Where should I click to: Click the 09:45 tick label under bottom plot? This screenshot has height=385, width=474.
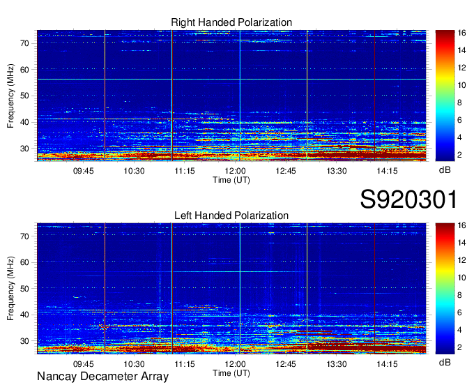click(x=84, y=364)
